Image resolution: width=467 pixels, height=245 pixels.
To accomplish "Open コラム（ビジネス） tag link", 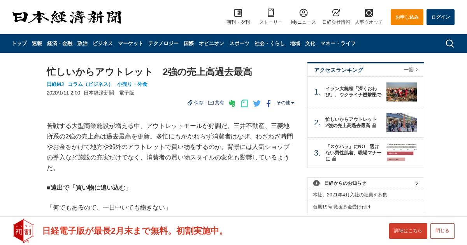I will [x=90, y=84].
